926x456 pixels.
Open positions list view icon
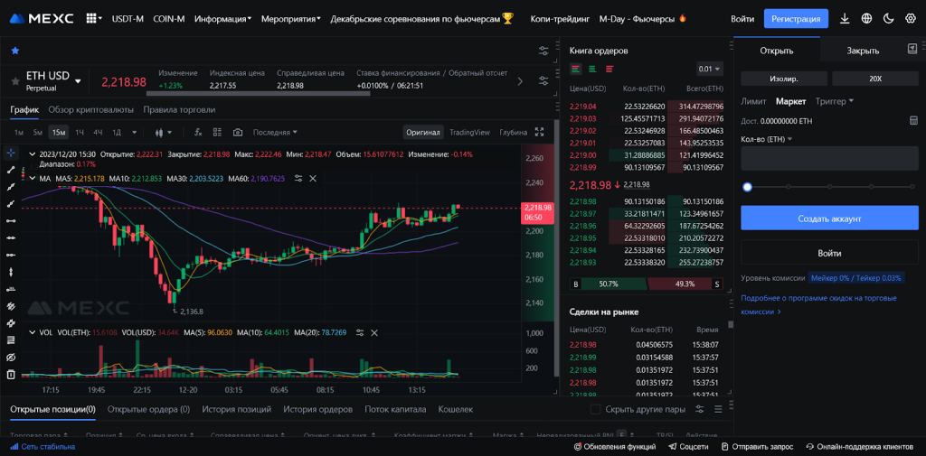tap(718, 409)
